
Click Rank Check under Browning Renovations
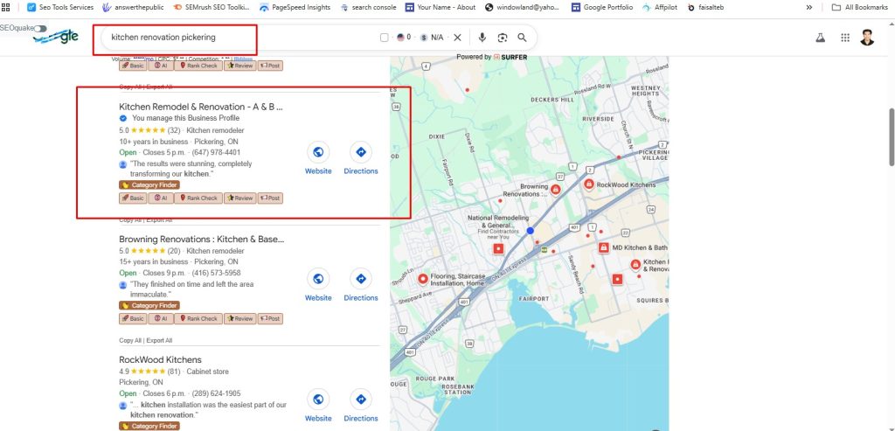(198, 318)
